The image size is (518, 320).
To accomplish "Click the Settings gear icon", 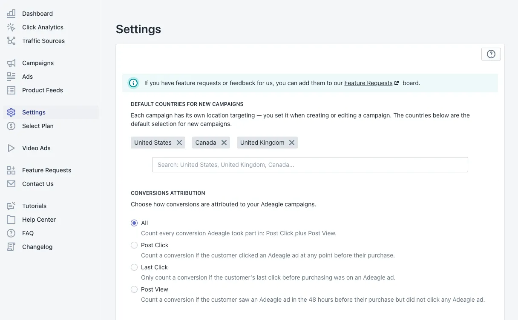I will pyautogui.click(x=11, y=112).
